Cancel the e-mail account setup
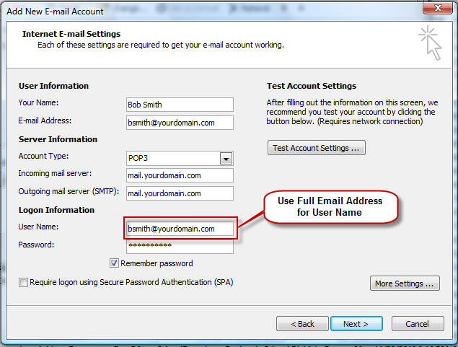Viewport: 458px width, 347px height. tap(417, 324)
